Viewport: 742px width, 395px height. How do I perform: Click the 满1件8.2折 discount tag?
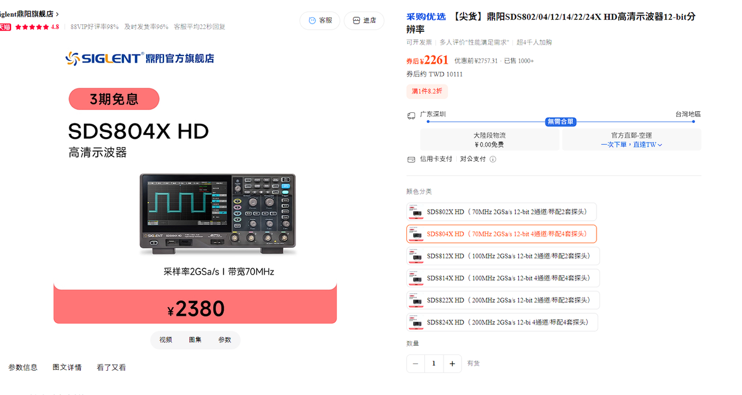tap(427, 91)
